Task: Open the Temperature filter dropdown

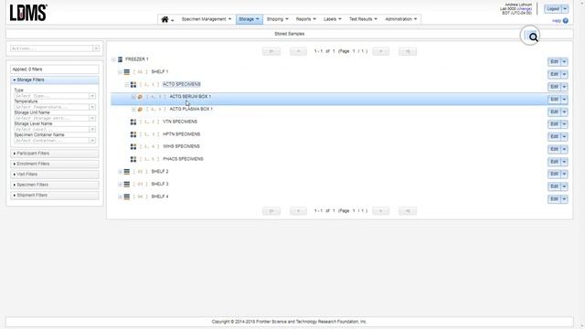Action: [91, 107]
